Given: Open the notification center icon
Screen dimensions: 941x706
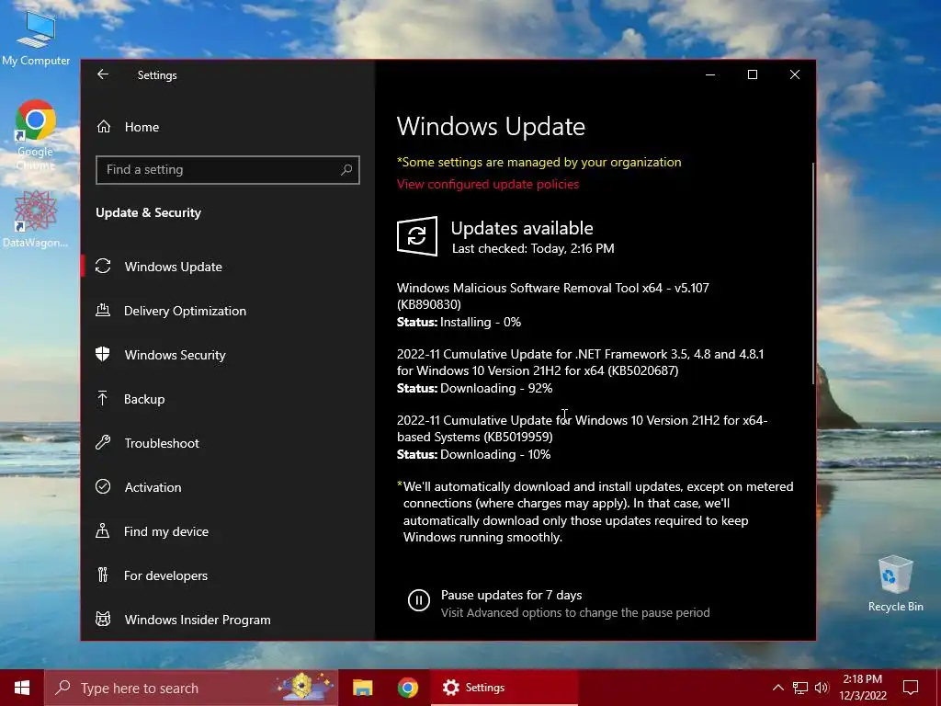Looking at the screenshot, I should pos(911,688).
